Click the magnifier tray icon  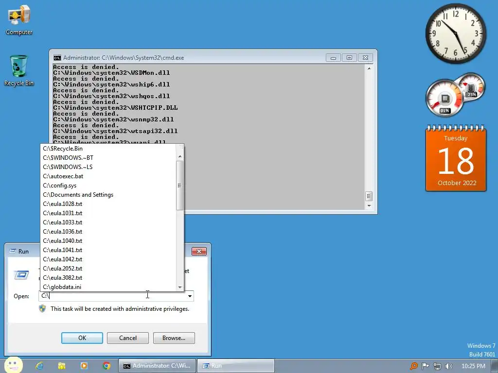point(413,366)
